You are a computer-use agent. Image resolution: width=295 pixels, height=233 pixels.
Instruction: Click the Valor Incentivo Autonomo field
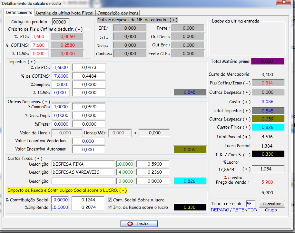[x=88, y=150]
